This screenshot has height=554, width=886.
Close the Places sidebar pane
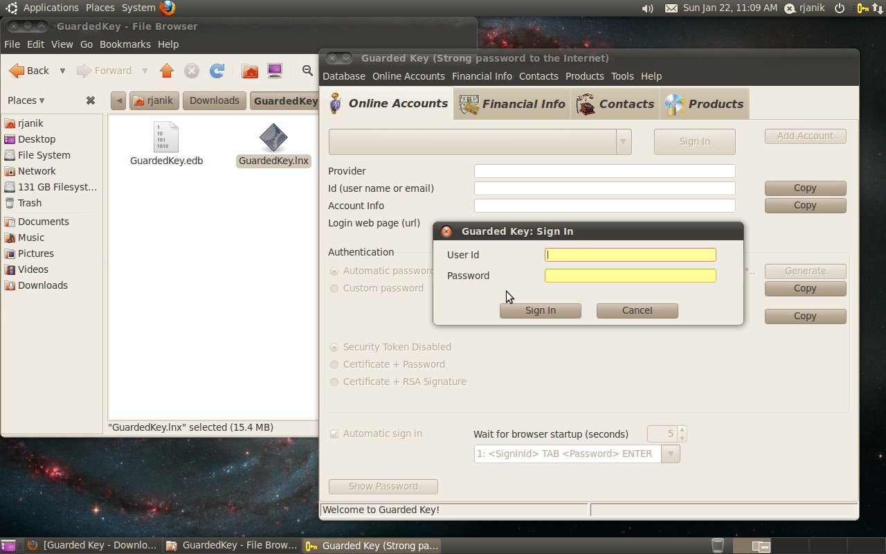pos(91,100)
